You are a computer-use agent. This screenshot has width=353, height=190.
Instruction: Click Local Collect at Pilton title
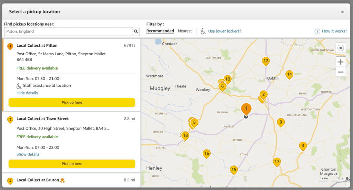[37, 45]
